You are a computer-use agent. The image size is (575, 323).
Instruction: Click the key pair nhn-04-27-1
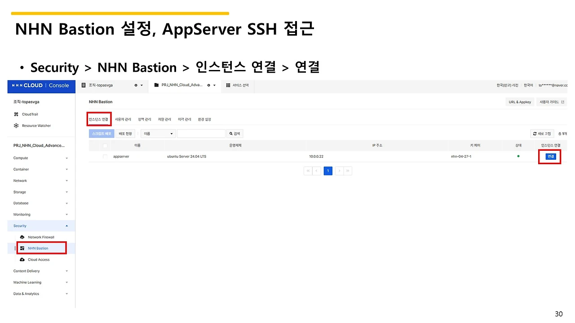[x=461, y=157]
